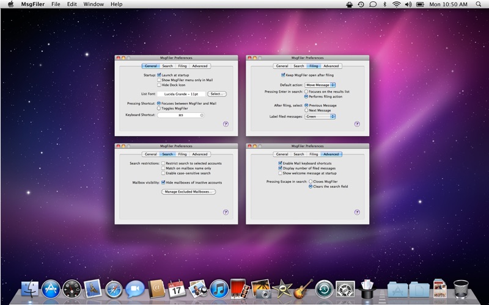Click Manage Excluded Mailboxes… button
The width and height of the screenshot is (489, 305).
coord(188,192)
